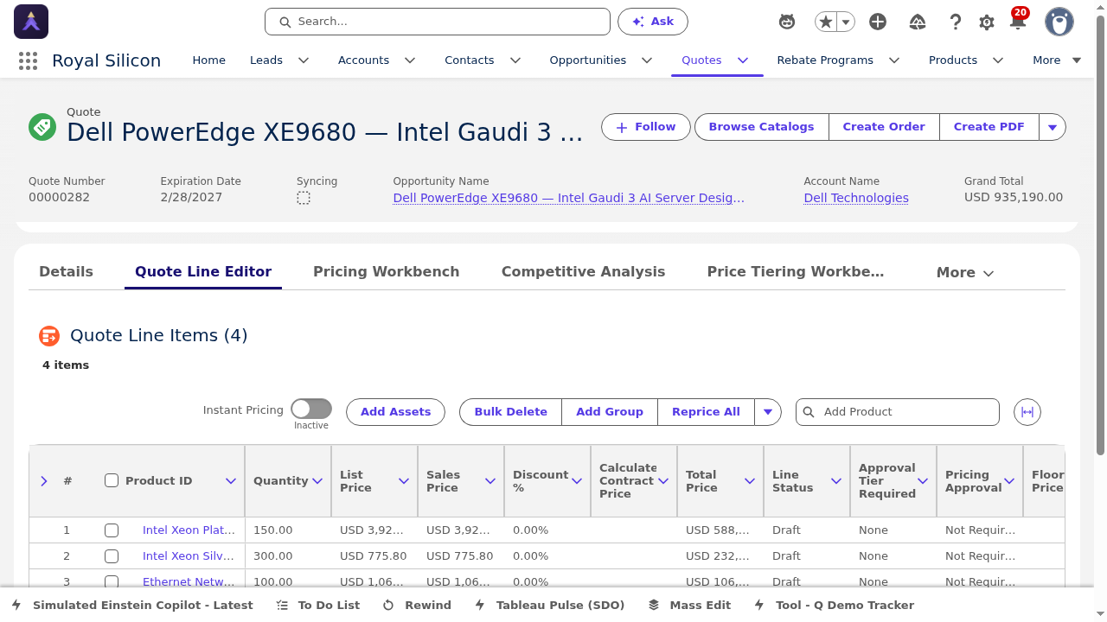Open the user profile avatar
Viewport: 1107px width, 622px height.
point(1059,22)
